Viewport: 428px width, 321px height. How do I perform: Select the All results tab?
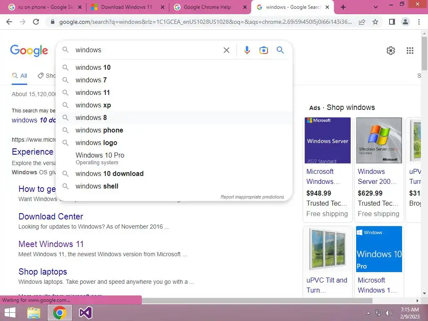pos(19,76)
